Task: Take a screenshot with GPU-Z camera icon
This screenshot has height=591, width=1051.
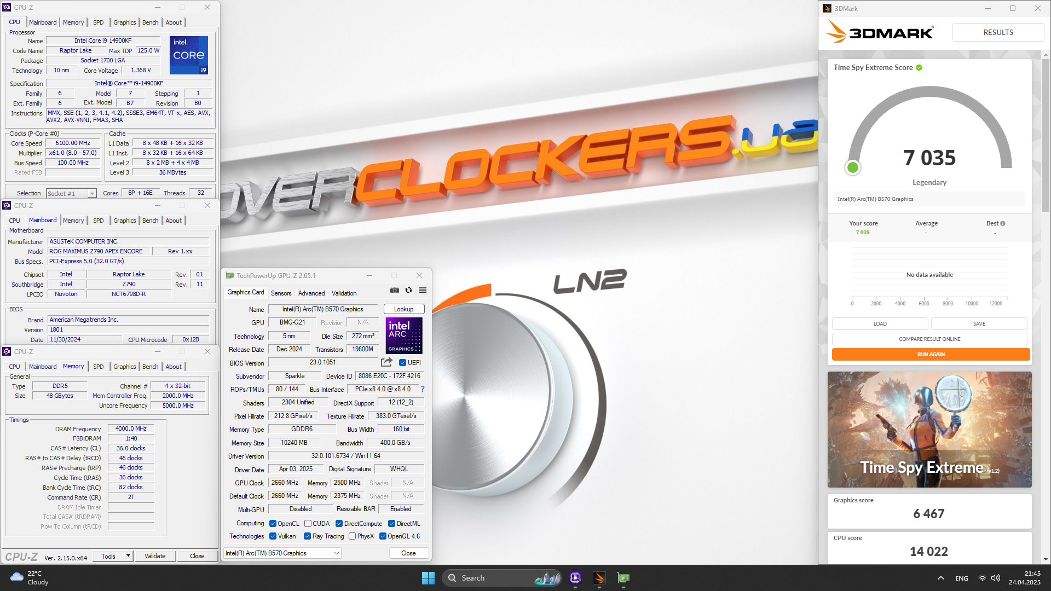Action: coord(394,290)
